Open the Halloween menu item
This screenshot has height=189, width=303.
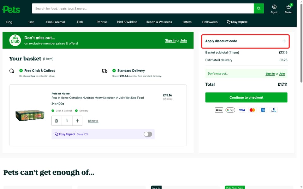[x=210, y=22]
